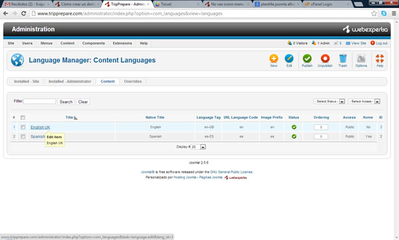The width and height of the screenshot is (399, 240).
Task: Switch to the cPanel Login browser tab
Action: [x=327, y=5]
